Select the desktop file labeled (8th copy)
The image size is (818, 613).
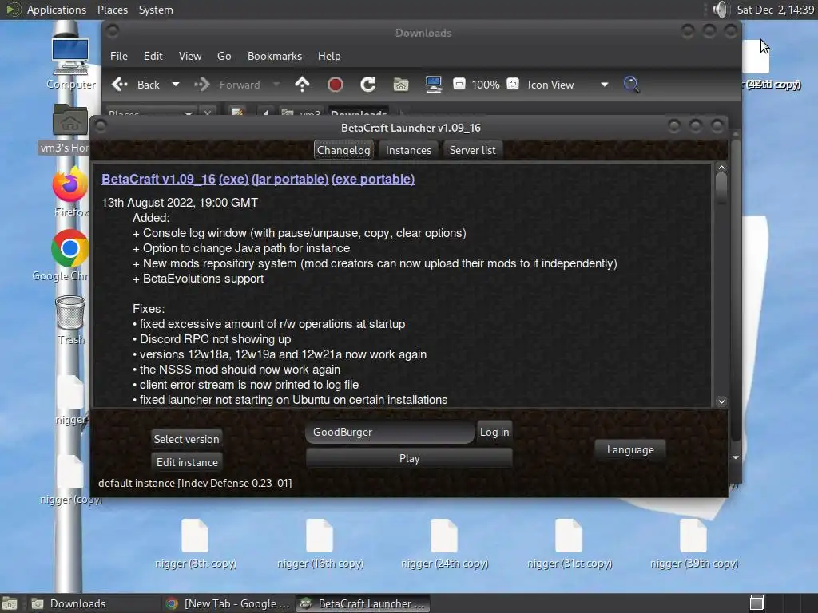pos(195,543)
